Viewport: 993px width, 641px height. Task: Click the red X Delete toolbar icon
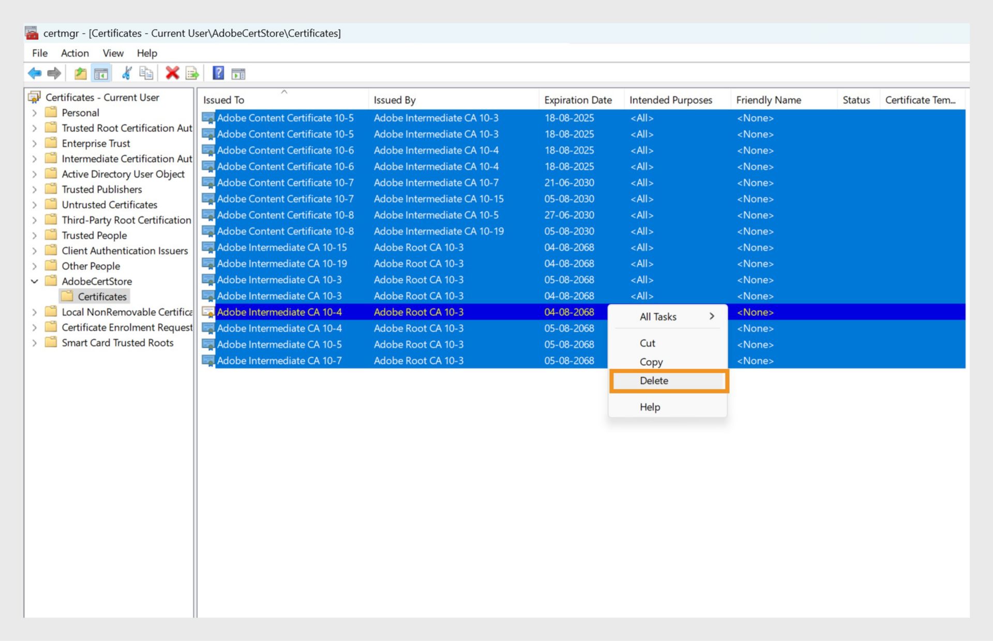click(x=172, y=73)
